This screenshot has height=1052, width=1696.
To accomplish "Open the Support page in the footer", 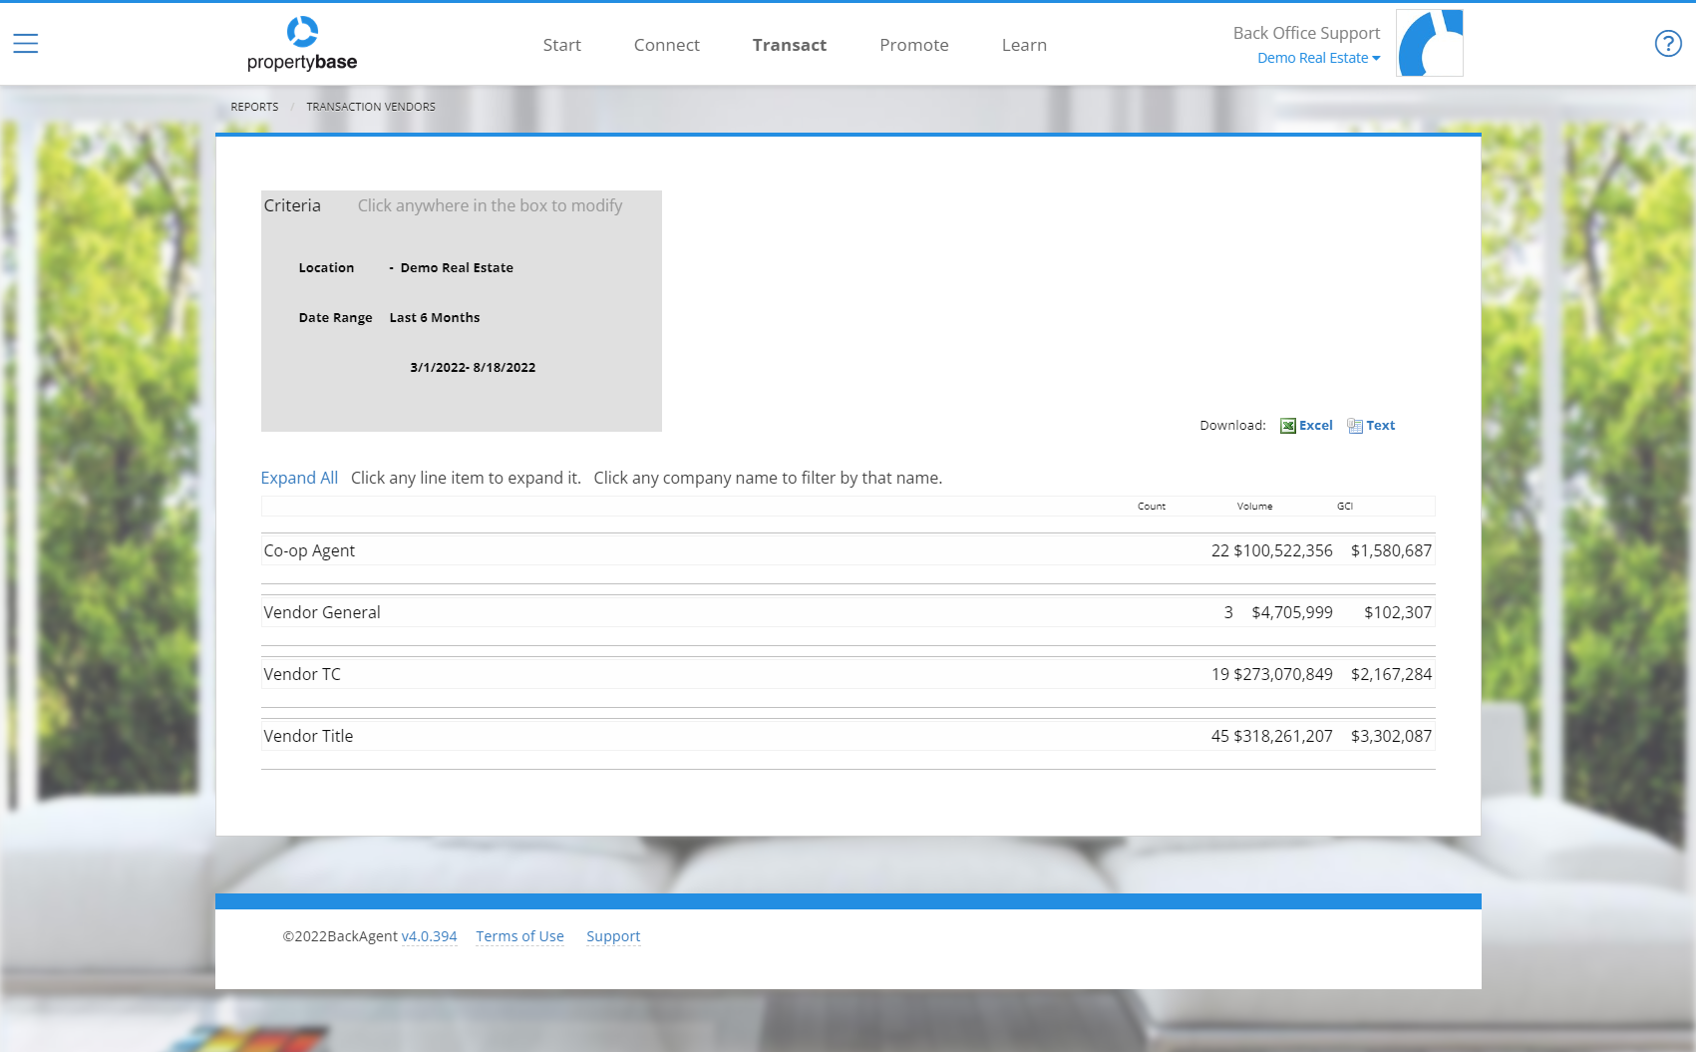I will 613,935.
